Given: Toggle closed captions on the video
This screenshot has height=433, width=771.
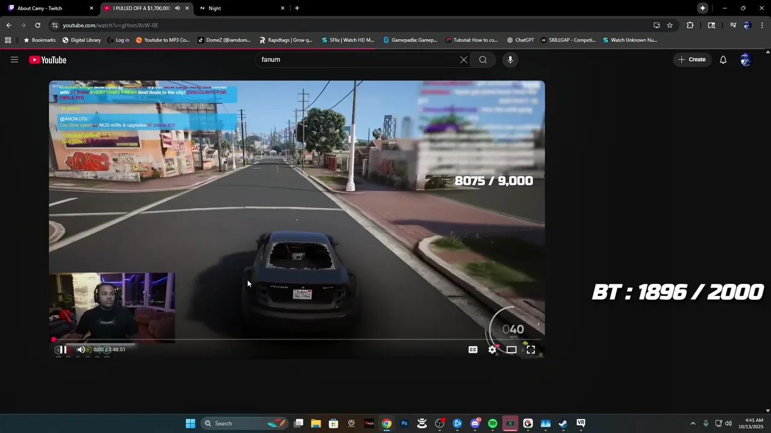Looking at the screenshot, I should click(473, 349).
